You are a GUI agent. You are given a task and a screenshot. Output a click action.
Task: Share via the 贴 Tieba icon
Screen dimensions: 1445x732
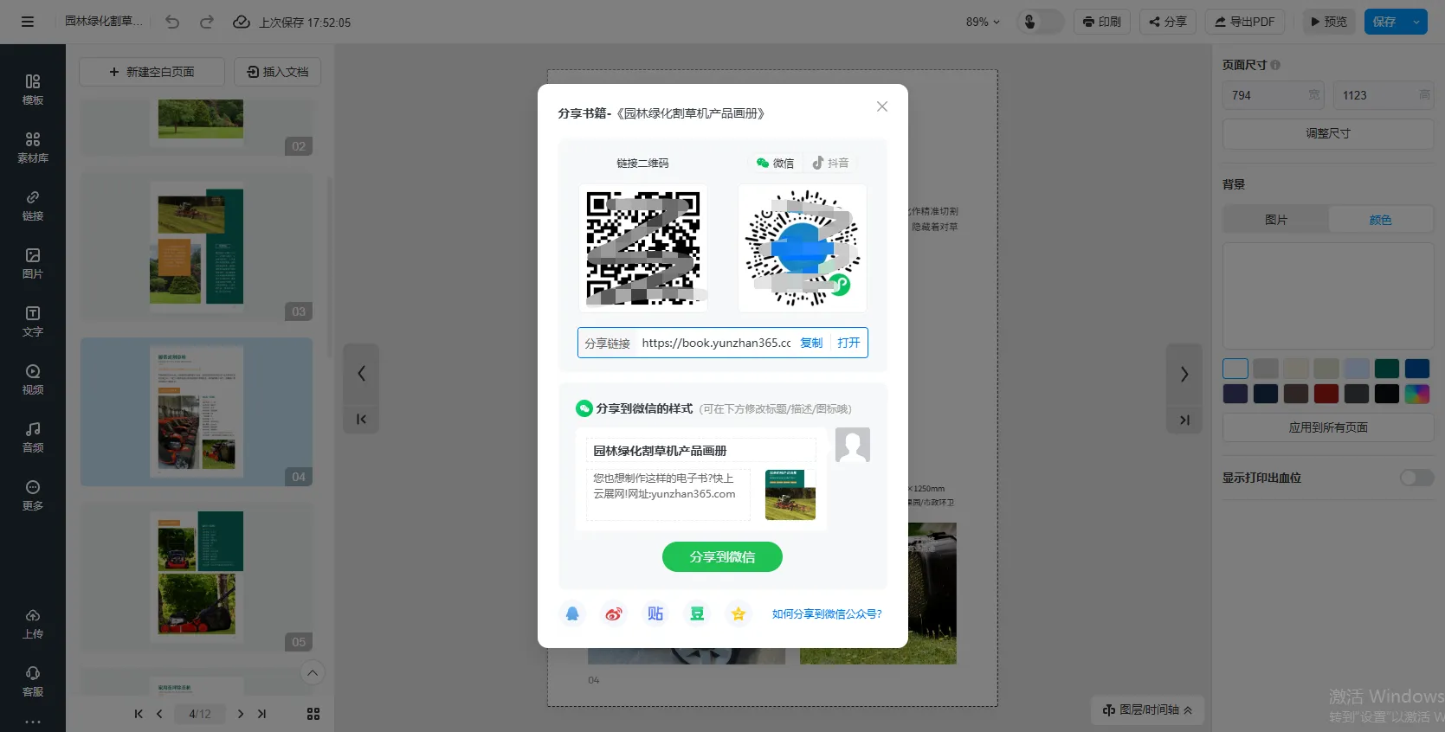pos(655,613)
